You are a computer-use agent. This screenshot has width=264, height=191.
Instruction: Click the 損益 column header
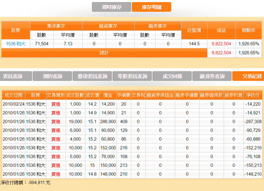pos(221,30)
